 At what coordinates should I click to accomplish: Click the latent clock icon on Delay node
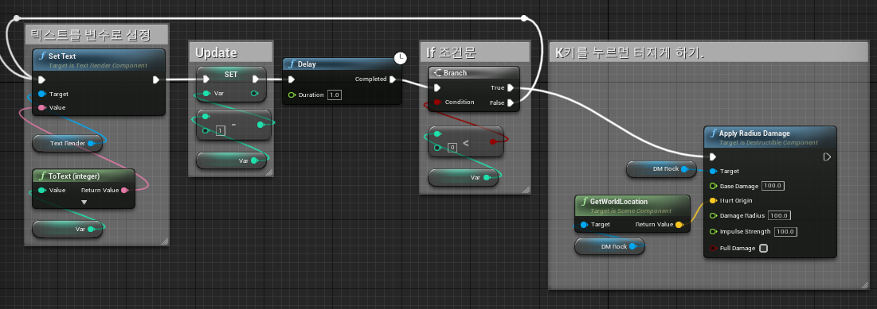[400, 57]
